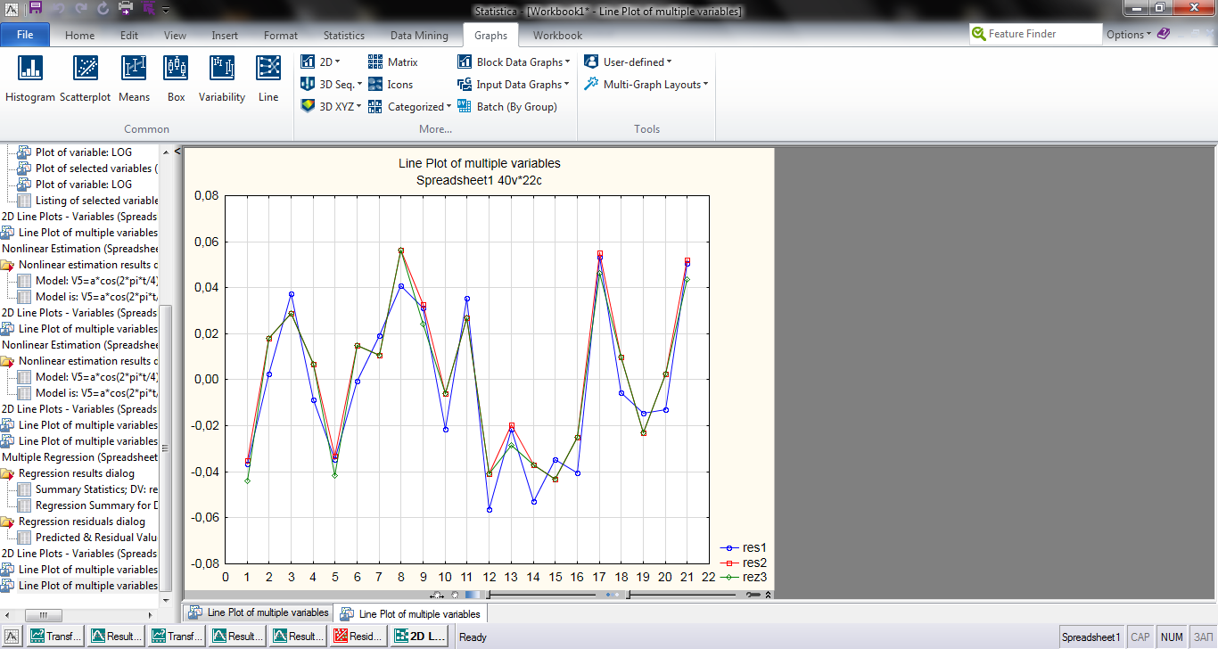Image resolution: width=1218 pixels, height=649 pixels.
Task: Choose the Box plot icon
Action: click(x=176, y=78)
